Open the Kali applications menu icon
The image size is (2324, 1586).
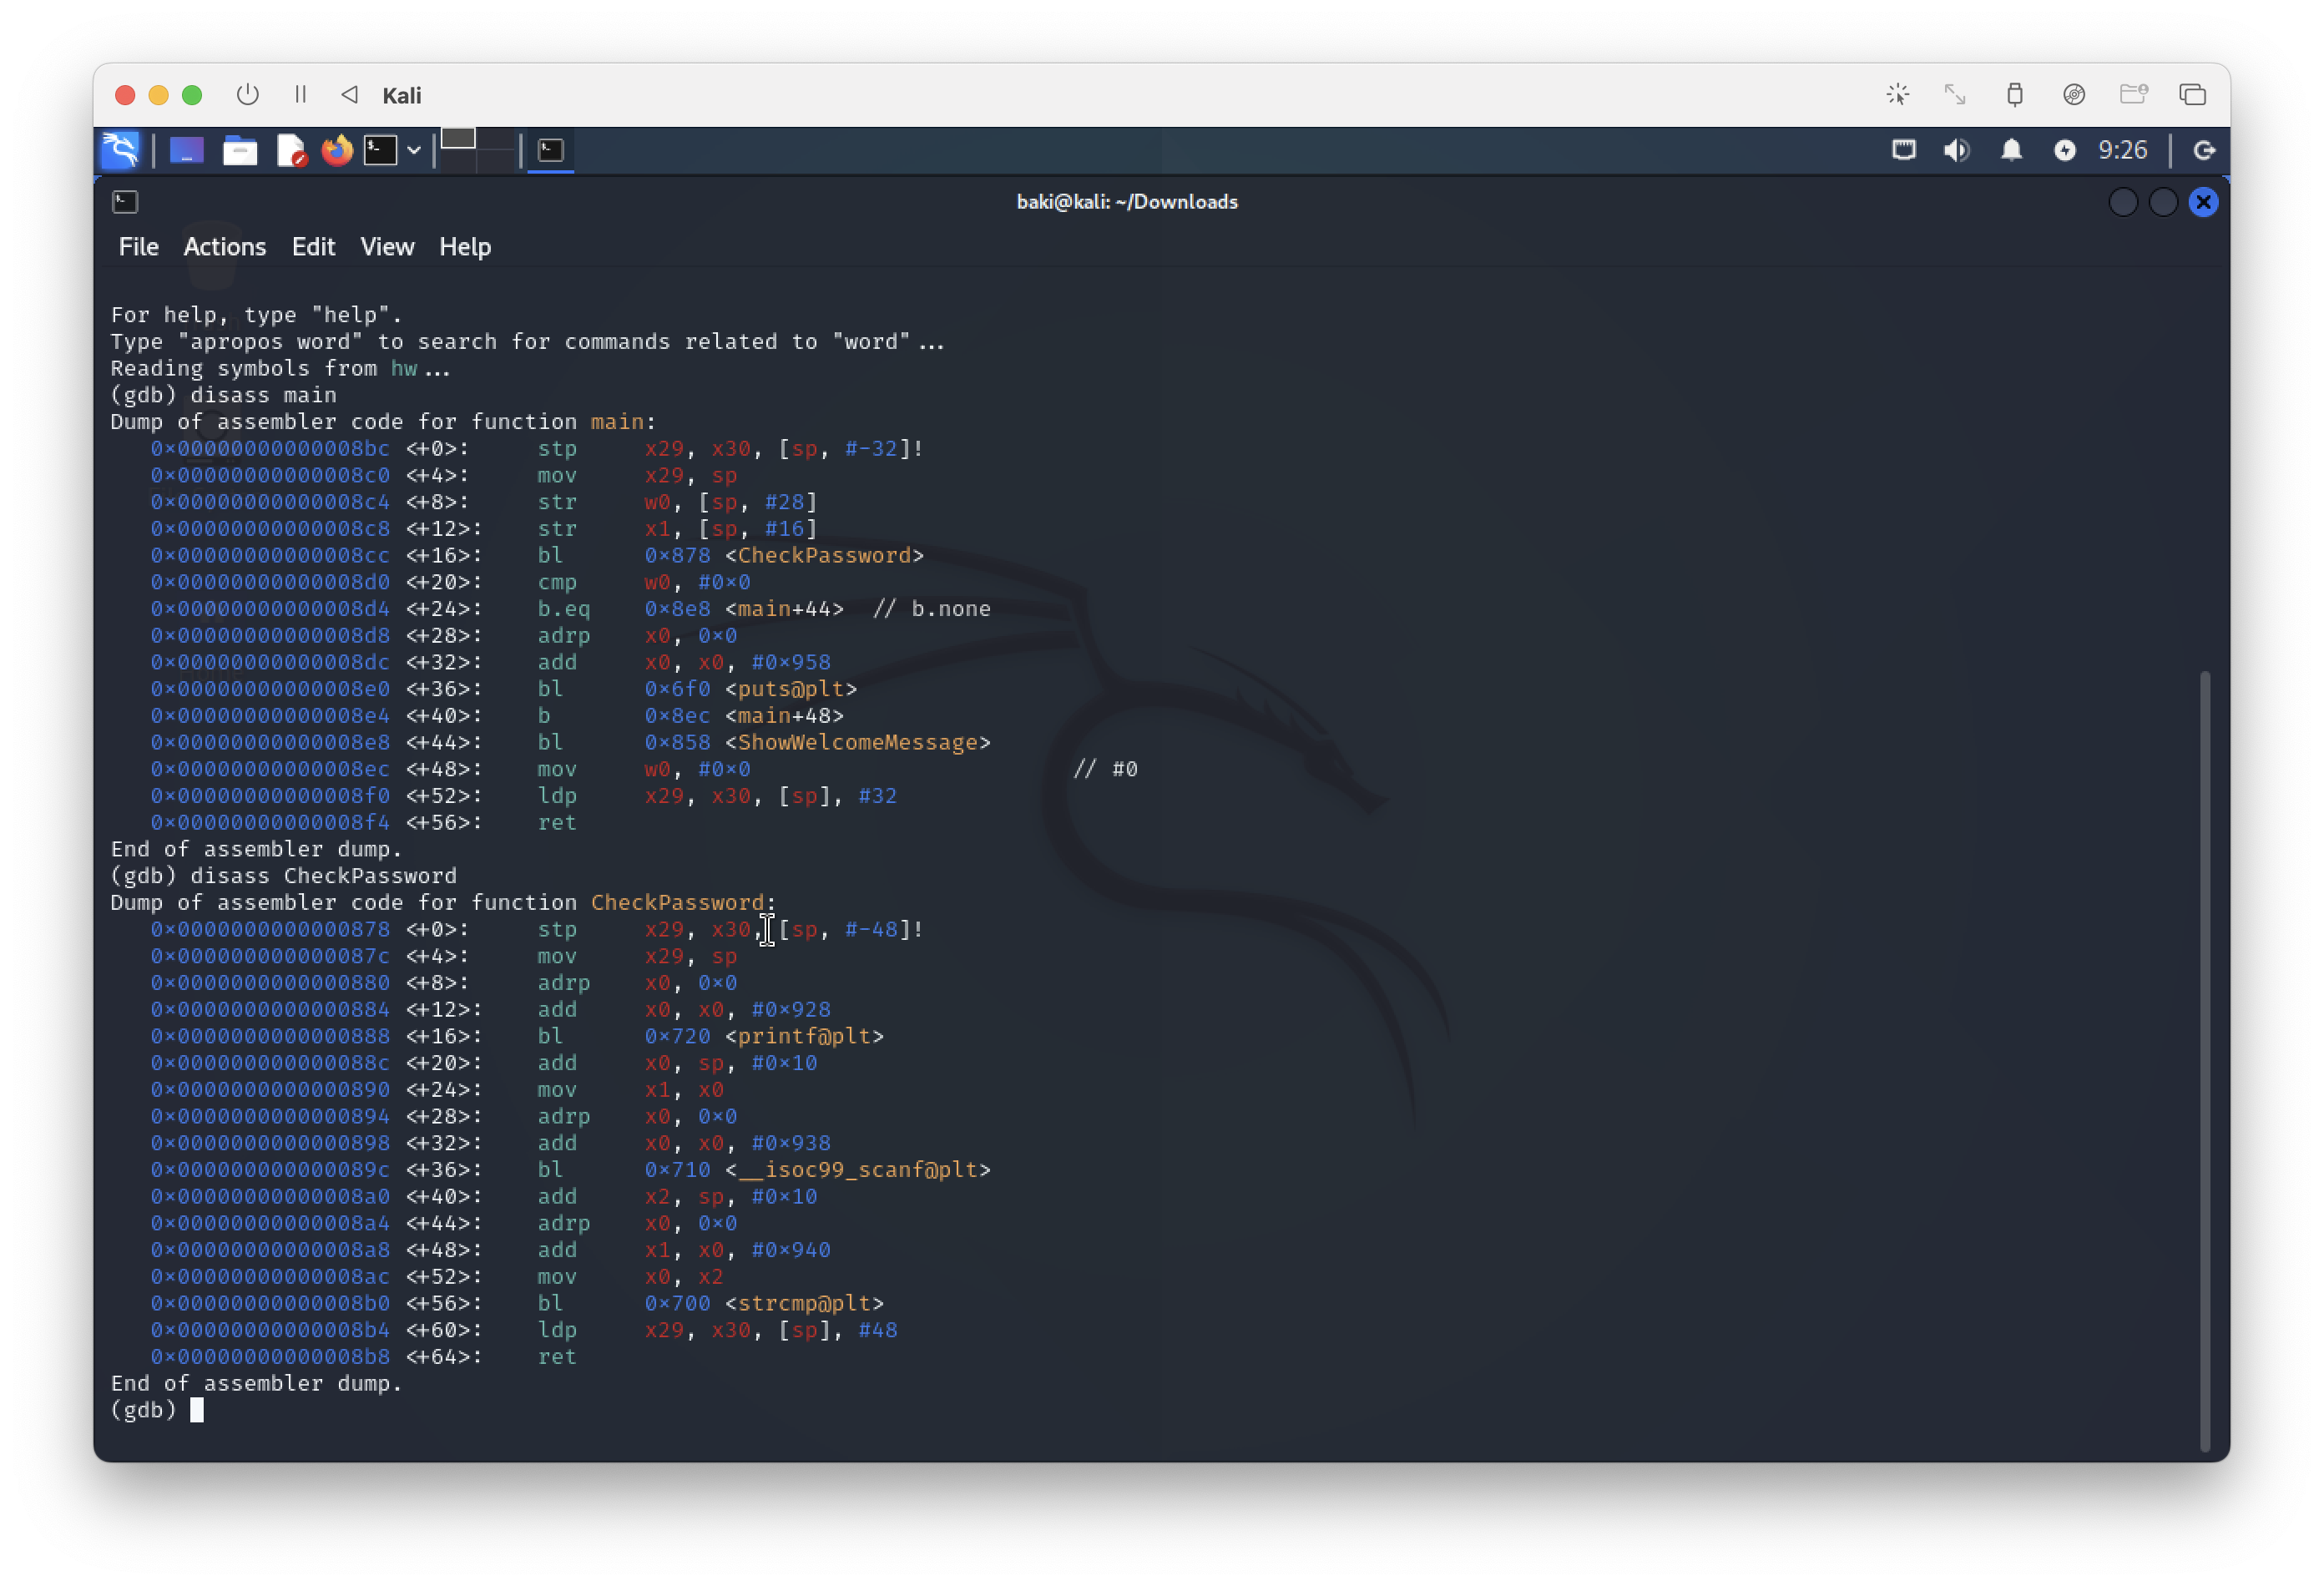click(x=121, y=150)
